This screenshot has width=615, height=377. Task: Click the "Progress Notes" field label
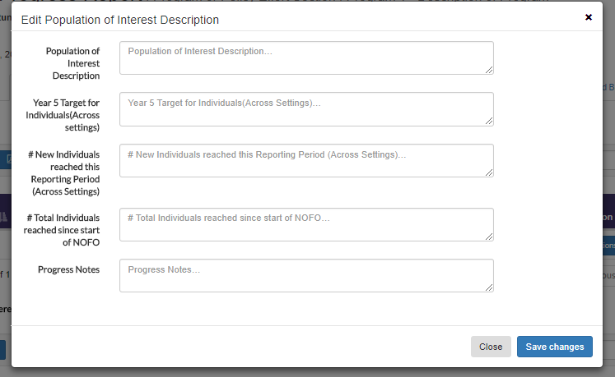69,269
